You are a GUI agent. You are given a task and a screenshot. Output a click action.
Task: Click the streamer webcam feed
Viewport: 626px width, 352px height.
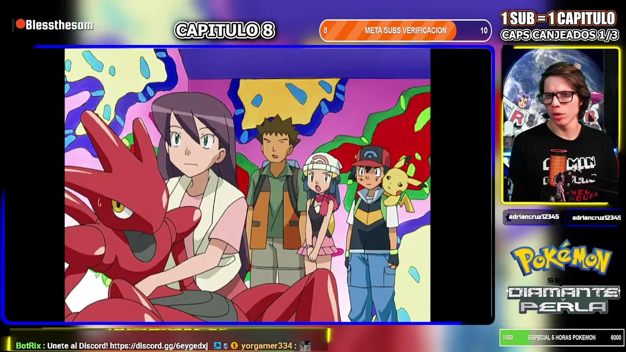click(x=560, y=125)
